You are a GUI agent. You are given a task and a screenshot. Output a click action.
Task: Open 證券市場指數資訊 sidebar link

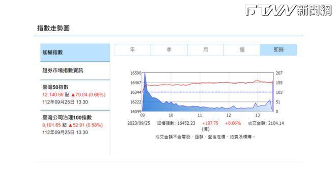point(63,70)
